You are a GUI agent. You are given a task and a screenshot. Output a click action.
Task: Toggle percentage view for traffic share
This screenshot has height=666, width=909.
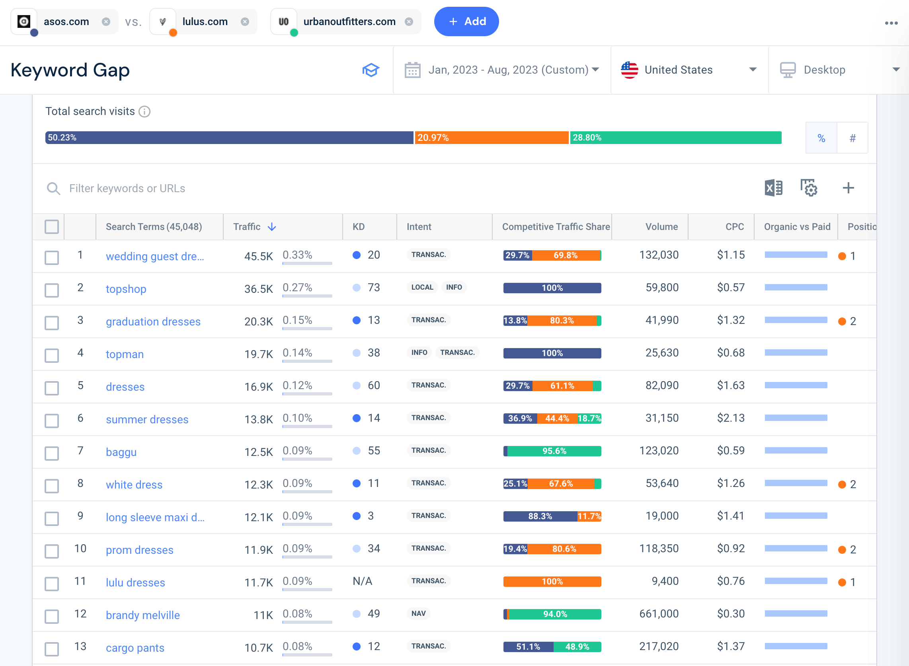pos(821,138)
